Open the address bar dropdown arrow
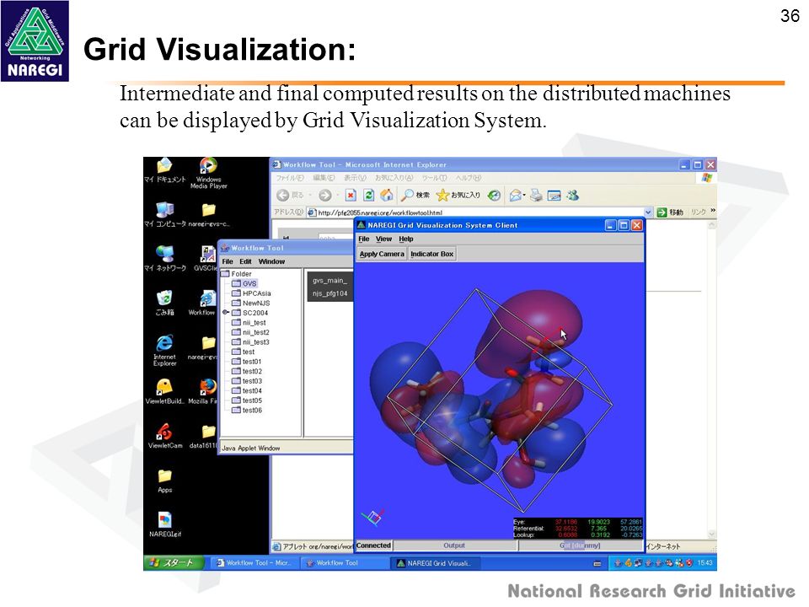This screenshot has width=809, height=607. click(x=648, y=212)
